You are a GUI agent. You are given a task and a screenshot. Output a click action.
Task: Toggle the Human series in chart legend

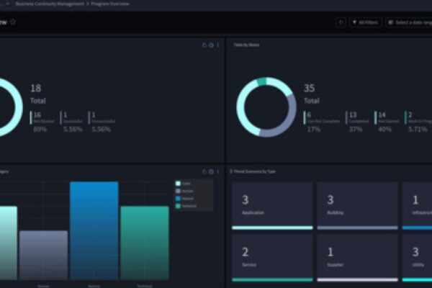pyautogui.click(x=186, y=191)
